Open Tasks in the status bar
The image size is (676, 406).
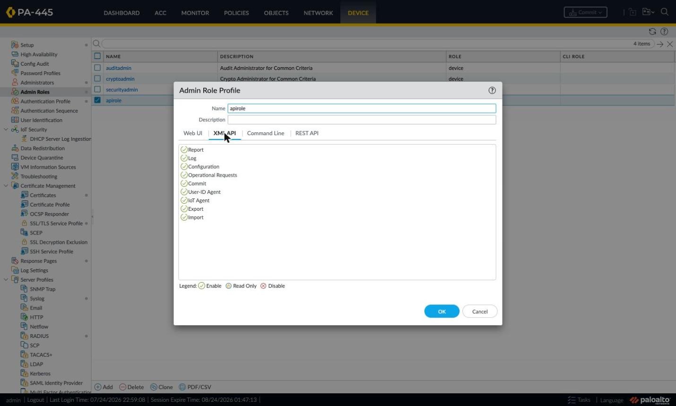[579, 400]
